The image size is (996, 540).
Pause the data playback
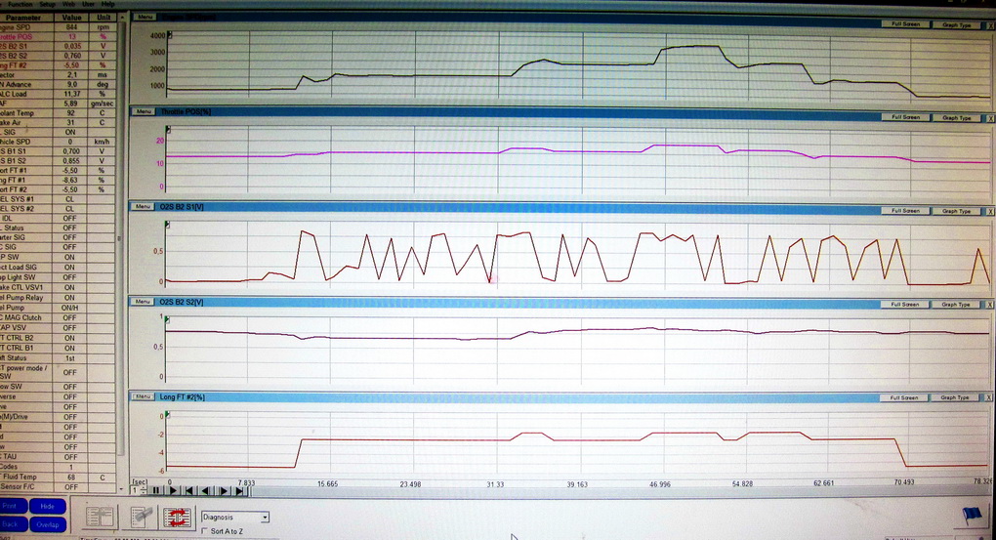[x=155, y=490]
